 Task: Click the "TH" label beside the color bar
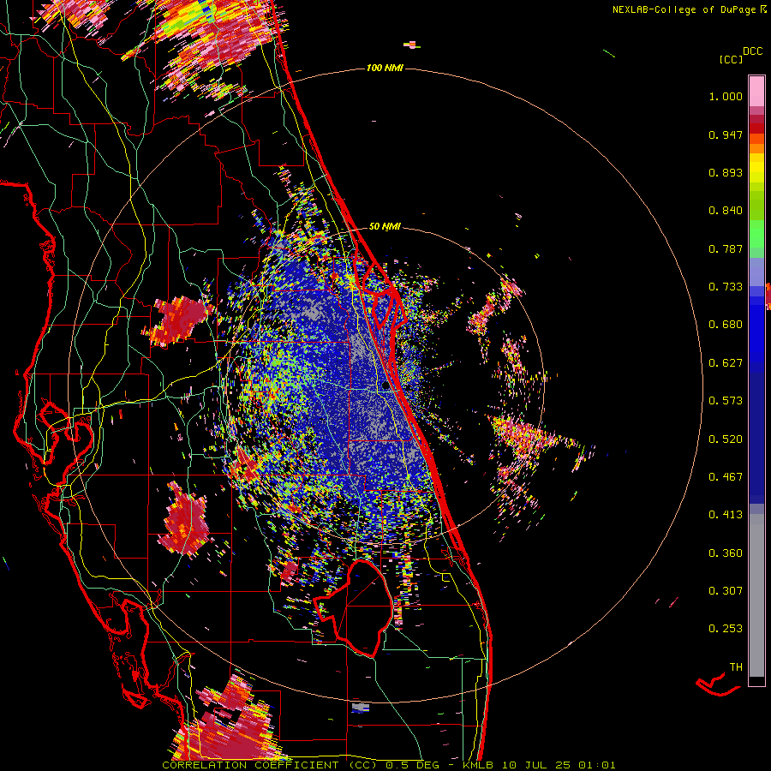[x=736, y=667]
